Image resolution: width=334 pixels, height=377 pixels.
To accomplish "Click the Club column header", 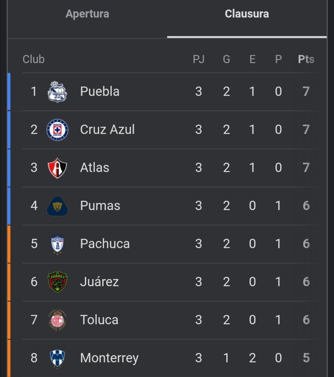I will pos(33,59).
